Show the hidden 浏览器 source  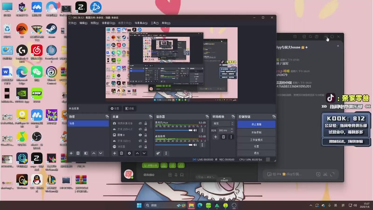tap(140, 147)
